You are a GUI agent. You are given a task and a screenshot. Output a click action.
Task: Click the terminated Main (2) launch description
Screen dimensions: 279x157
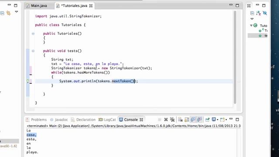click(x=133, y=126)
